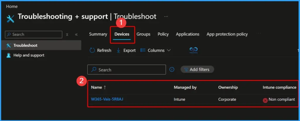300x121 pixels.
Task: Switch to the Summary tab
Action: (x=98, y=34)
